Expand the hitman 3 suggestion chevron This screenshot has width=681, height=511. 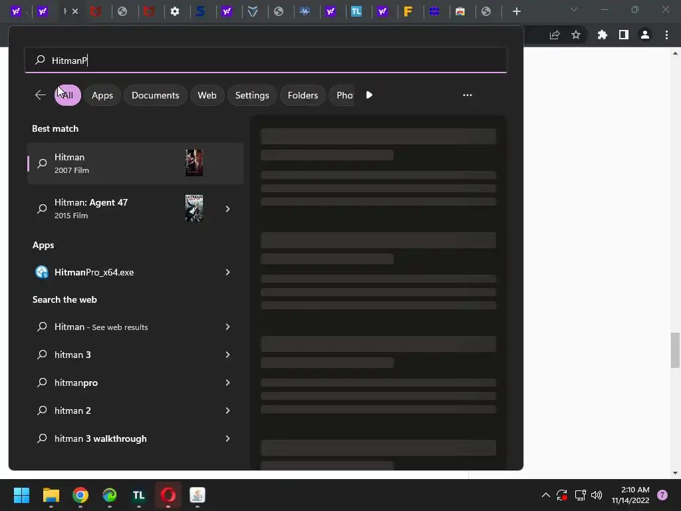(227, 355)
